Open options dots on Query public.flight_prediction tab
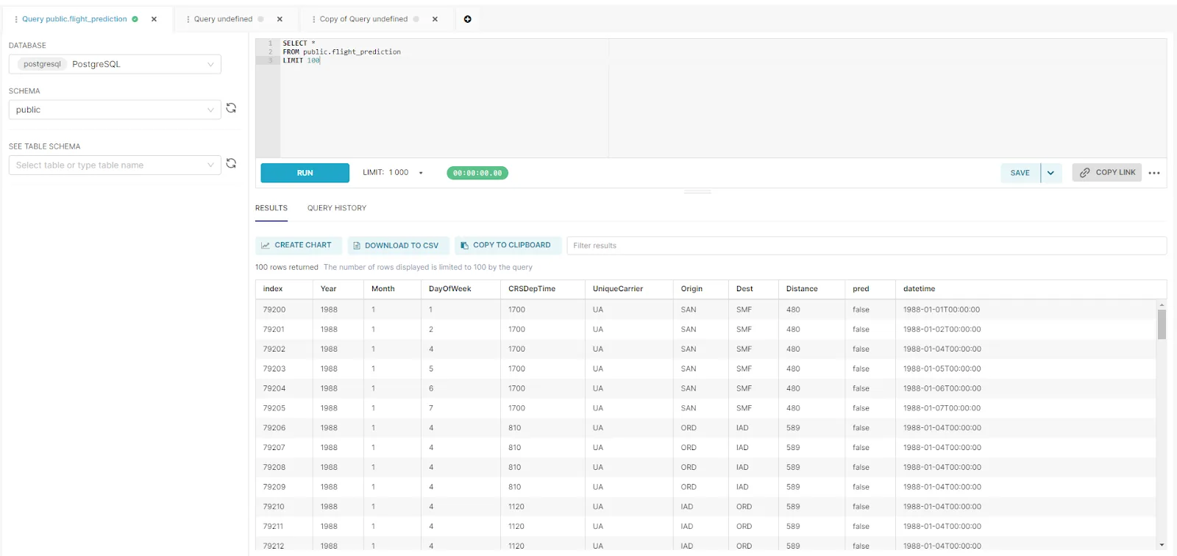 16,19
